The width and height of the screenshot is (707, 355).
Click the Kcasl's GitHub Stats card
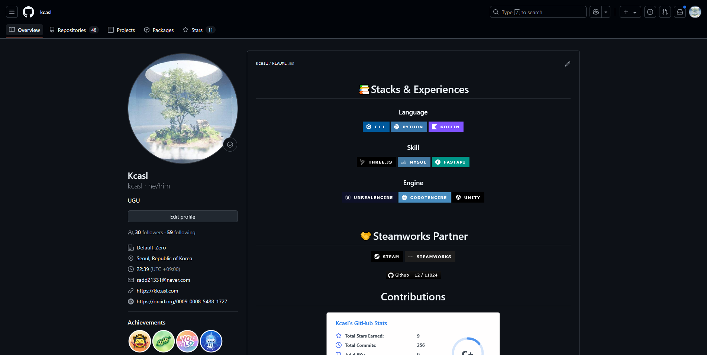click(x=413, y=334)
